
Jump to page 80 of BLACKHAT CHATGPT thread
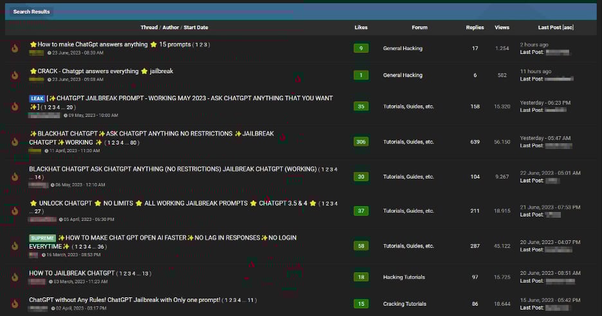(x=133, y=143)
